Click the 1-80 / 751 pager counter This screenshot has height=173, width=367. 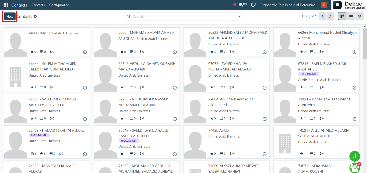click(309, 16)
